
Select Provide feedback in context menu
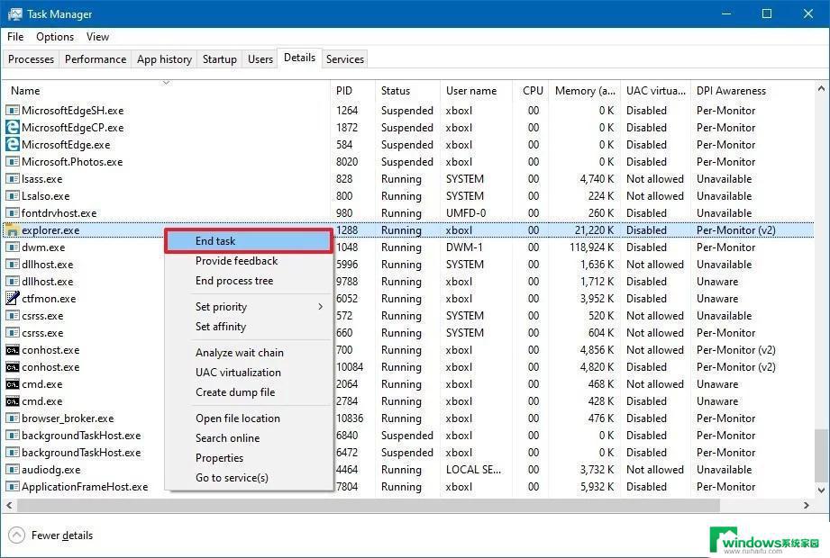click(248, 261)
